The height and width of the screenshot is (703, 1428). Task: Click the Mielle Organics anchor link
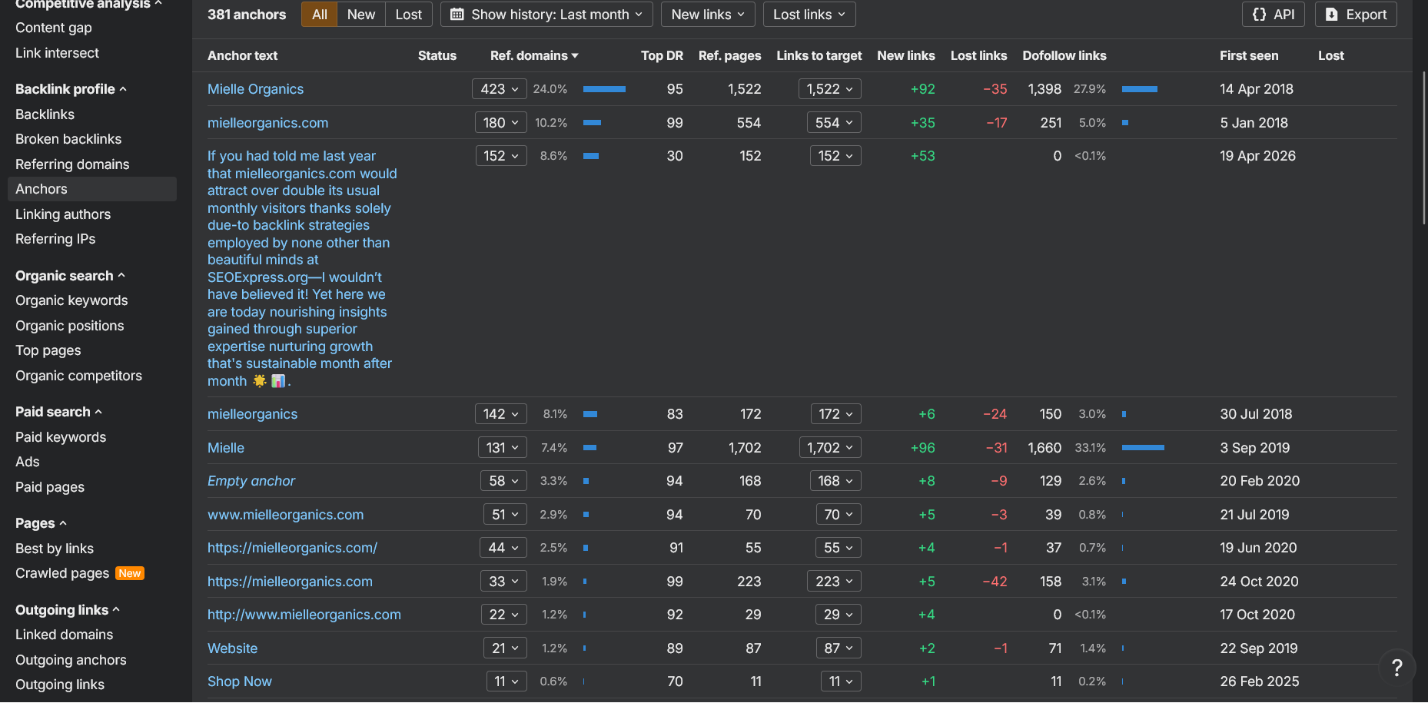click(x=256, y=89)
